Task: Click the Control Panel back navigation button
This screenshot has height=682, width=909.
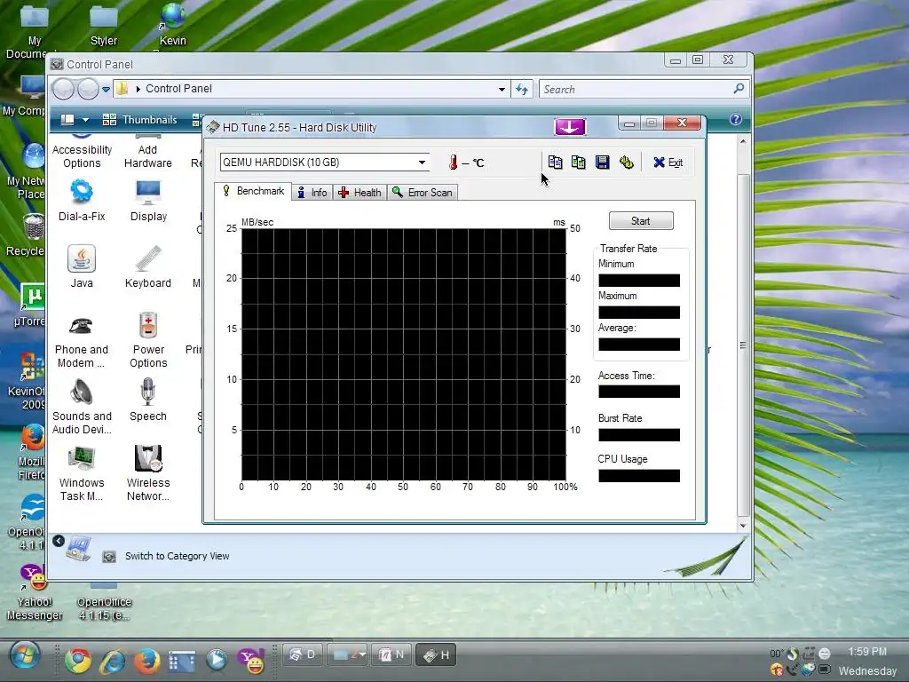Action: tap(63, 90)
